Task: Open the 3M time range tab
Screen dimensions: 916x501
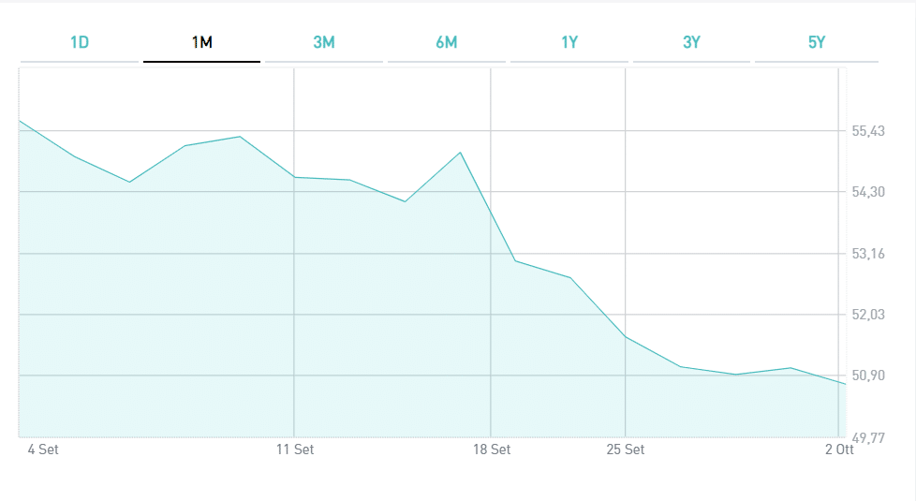Action: click(x=324, y=42)
